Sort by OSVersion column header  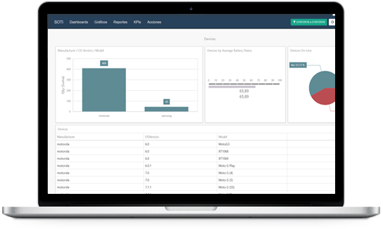152,137
